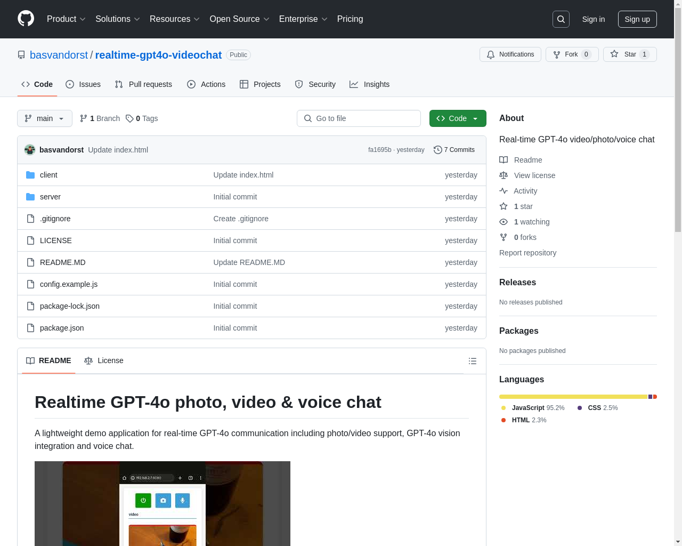
Task: Click the HTML 2.3% language entry
Action: coord(524,420)
